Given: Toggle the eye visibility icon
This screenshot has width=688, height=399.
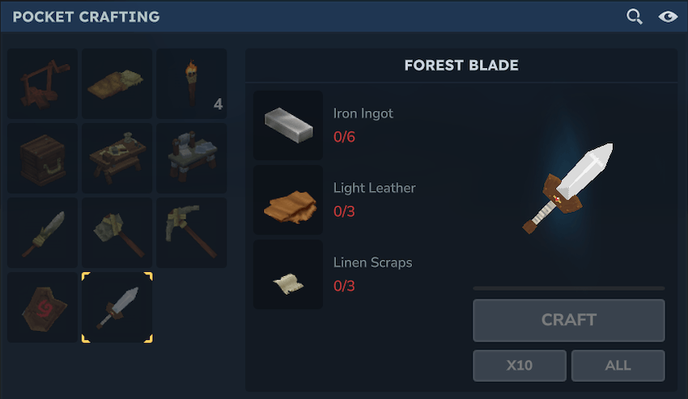Looking at the screenshot, I should click(x=668, y=17).
